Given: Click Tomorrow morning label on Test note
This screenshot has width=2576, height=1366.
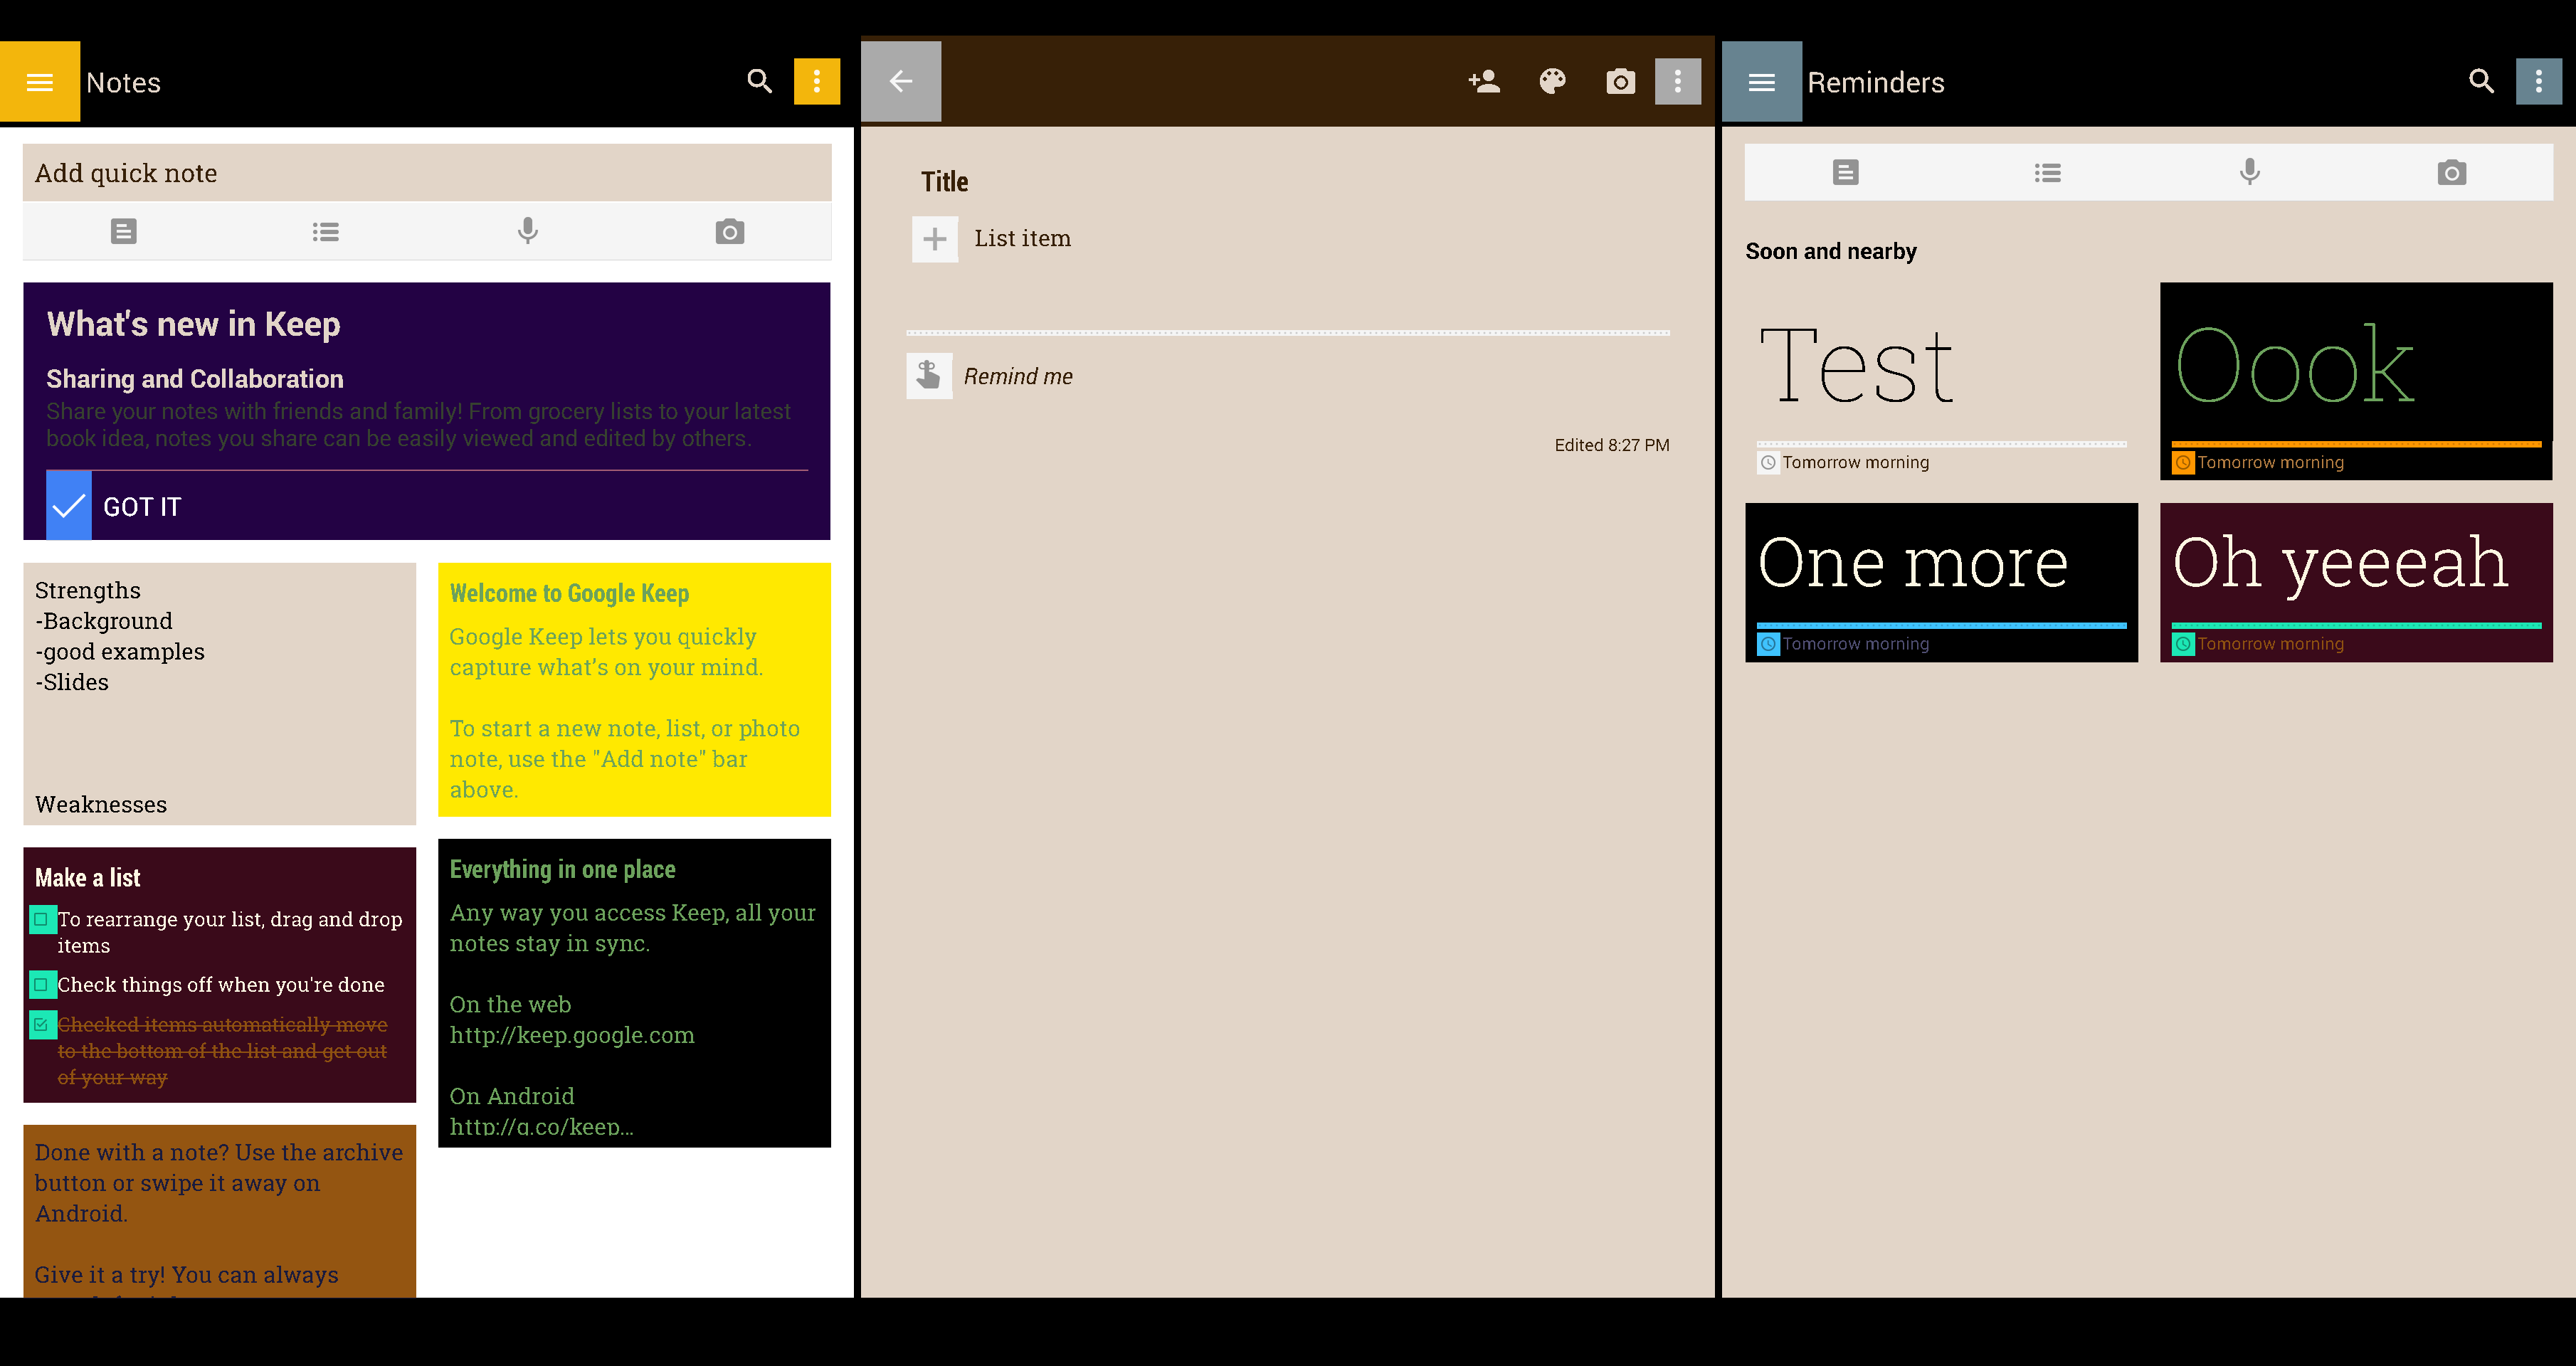Looking at the screenshot, I should coord(1856,463).
